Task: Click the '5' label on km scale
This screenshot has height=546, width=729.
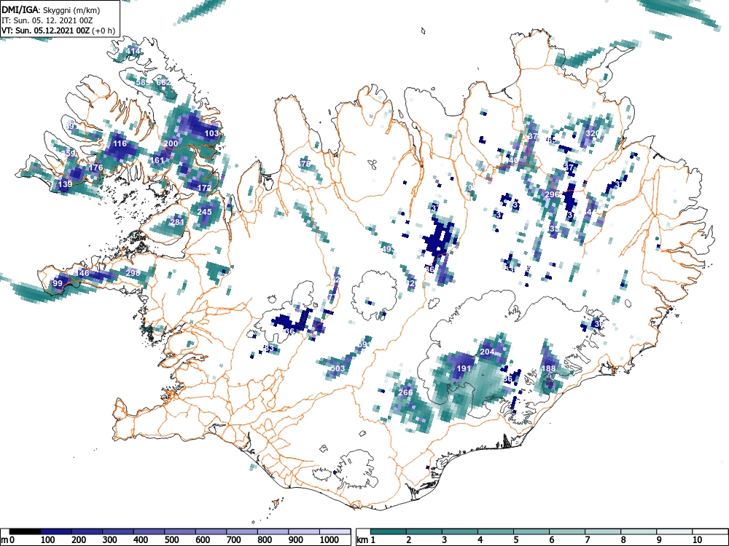Action: 516,539
